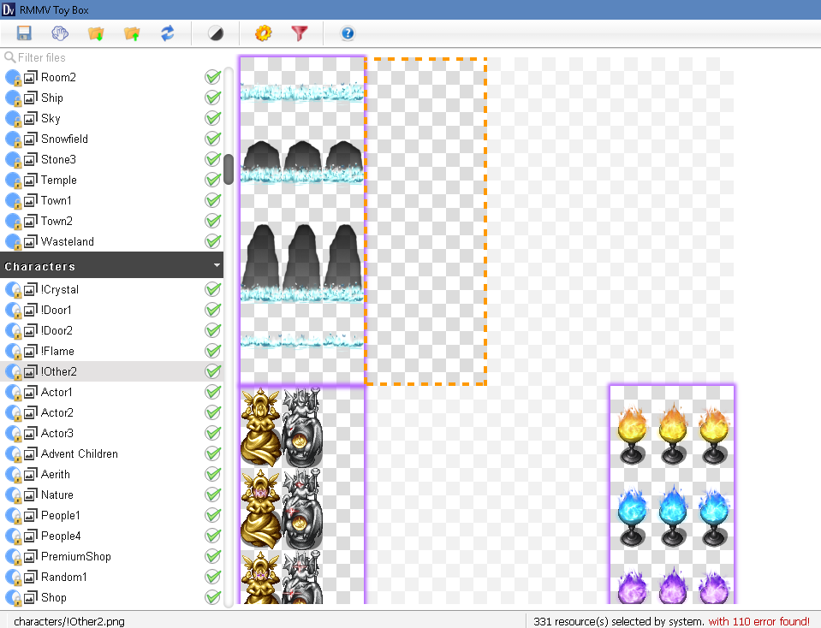Collapse the Characters section arrow
Viewport: 821px width, 628px height.
pyautogui.click(x=217, y=265)
